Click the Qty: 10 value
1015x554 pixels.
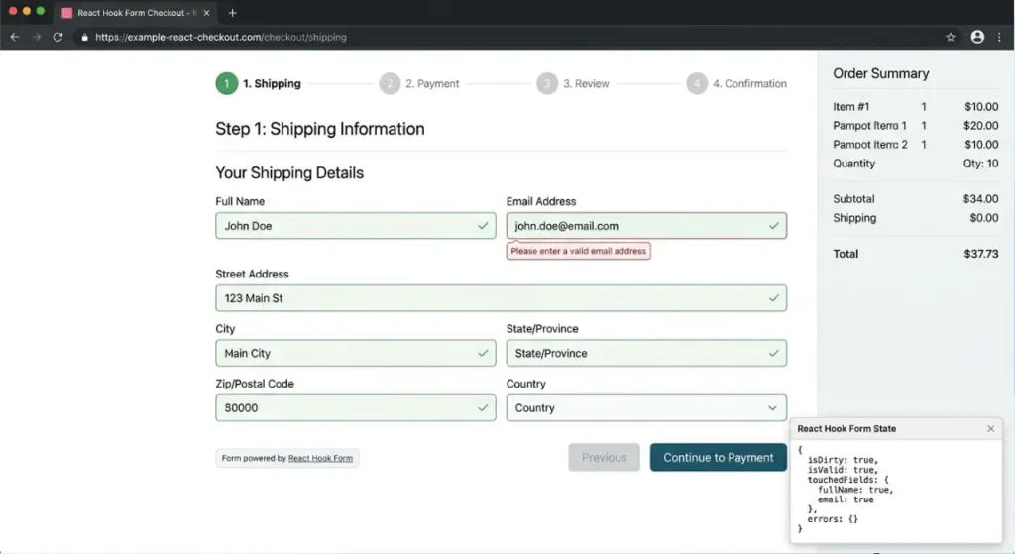coord(980,164)
